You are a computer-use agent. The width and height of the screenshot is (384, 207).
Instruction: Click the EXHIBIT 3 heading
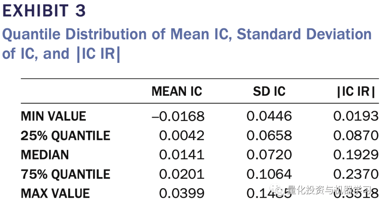44,11
